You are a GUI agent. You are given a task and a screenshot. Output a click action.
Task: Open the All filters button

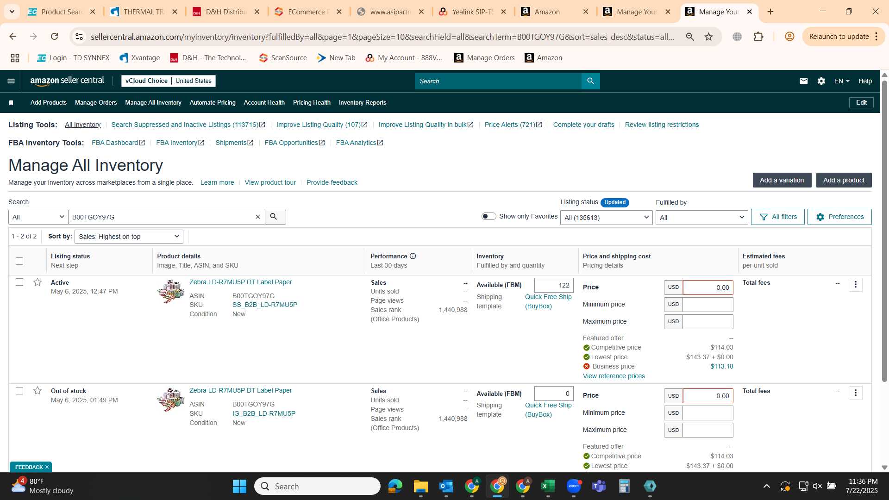tap(778, 217)
